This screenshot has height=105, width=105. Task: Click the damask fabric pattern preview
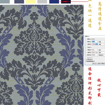coord(42,55)
